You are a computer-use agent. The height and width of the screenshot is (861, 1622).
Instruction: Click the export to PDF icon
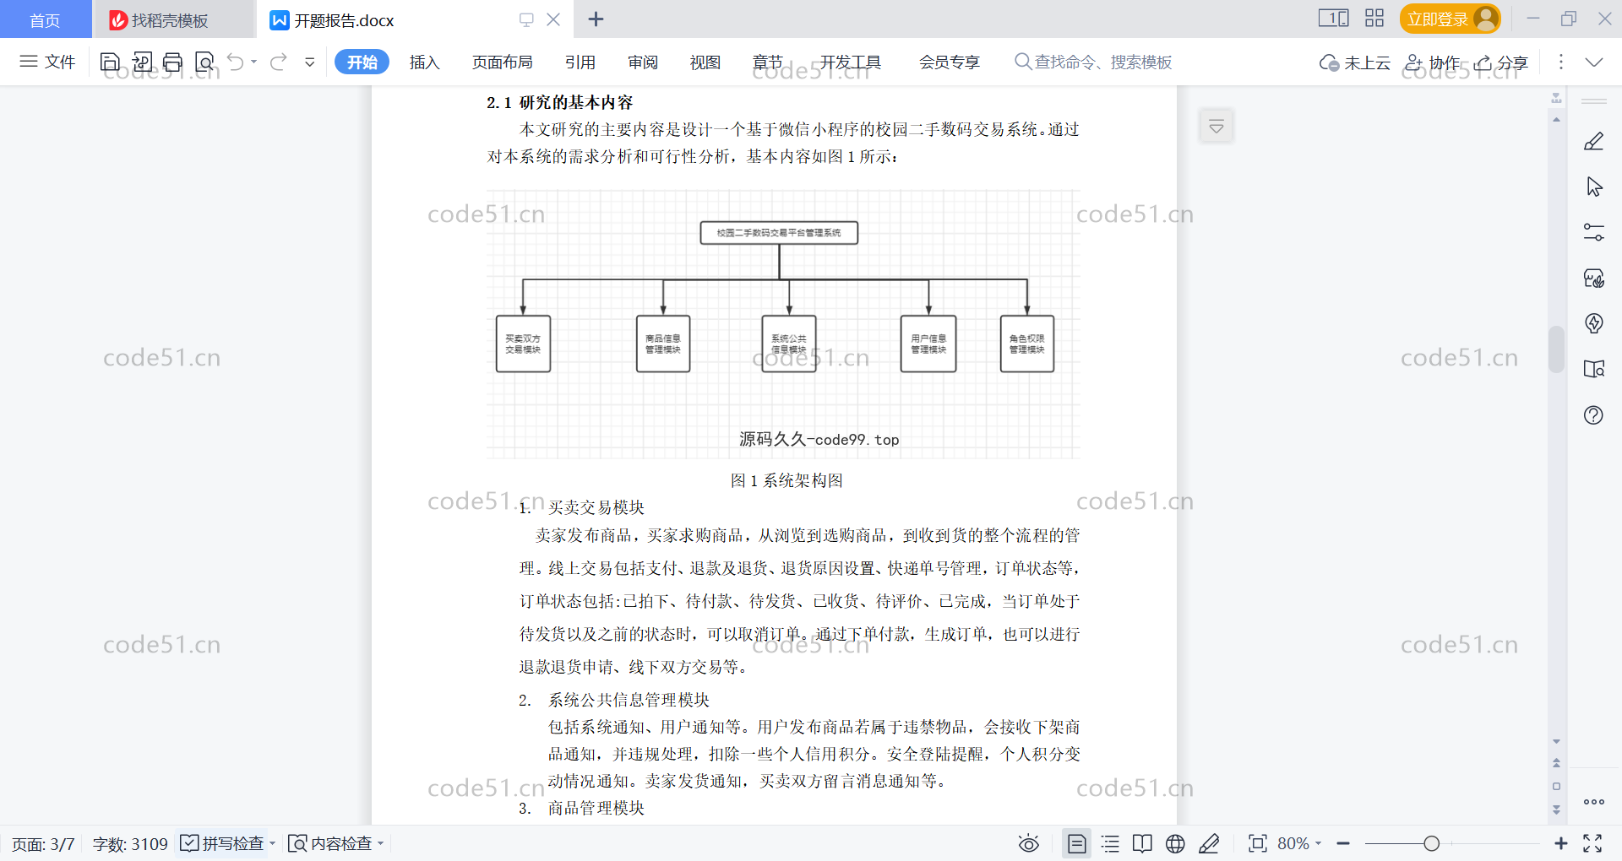(x=142, y=62)
